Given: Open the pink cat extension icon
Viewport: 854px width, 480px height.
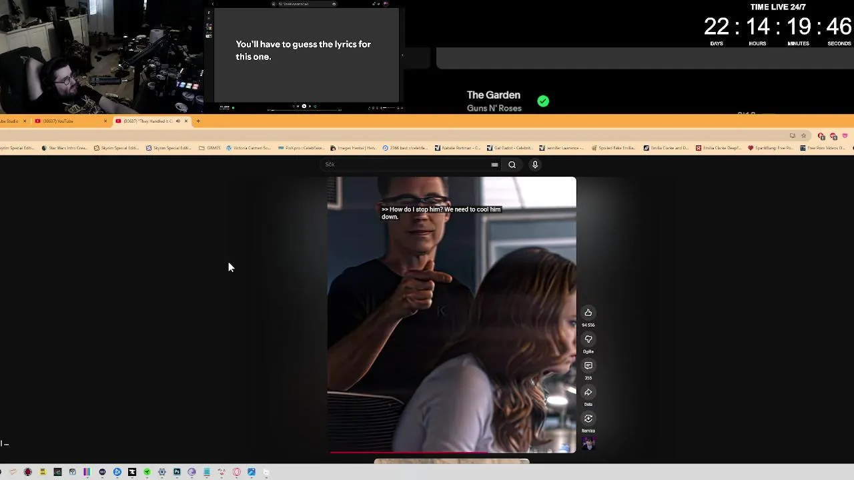Looking at the screenshot, I should point(845,135).
